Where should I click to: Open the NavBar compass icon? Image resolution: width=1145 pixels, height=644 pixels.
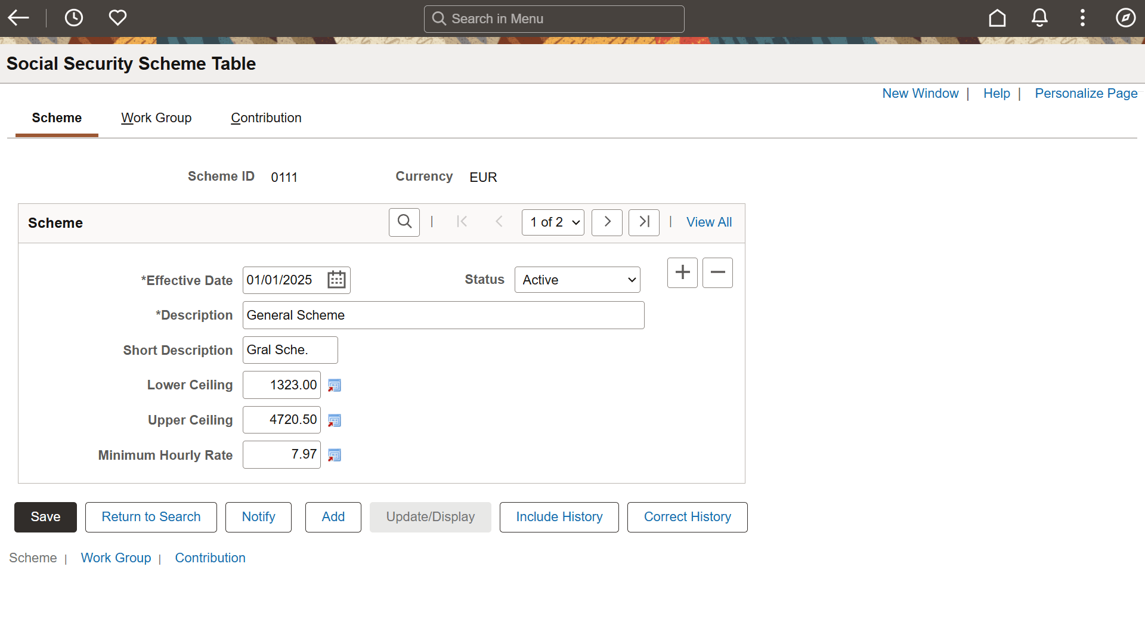coord(1125,18)
